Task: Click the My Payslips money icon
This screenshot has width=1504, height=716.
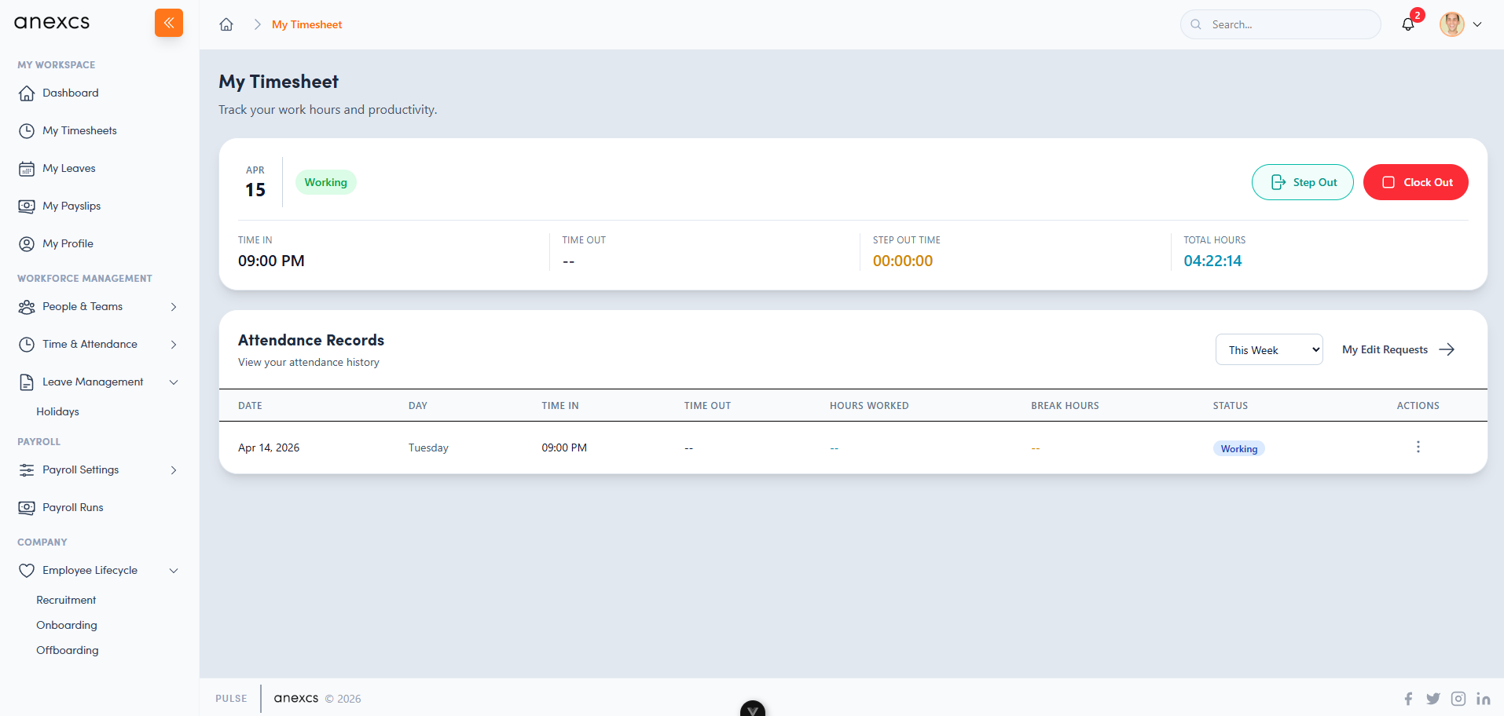Action: click(27, 206)
